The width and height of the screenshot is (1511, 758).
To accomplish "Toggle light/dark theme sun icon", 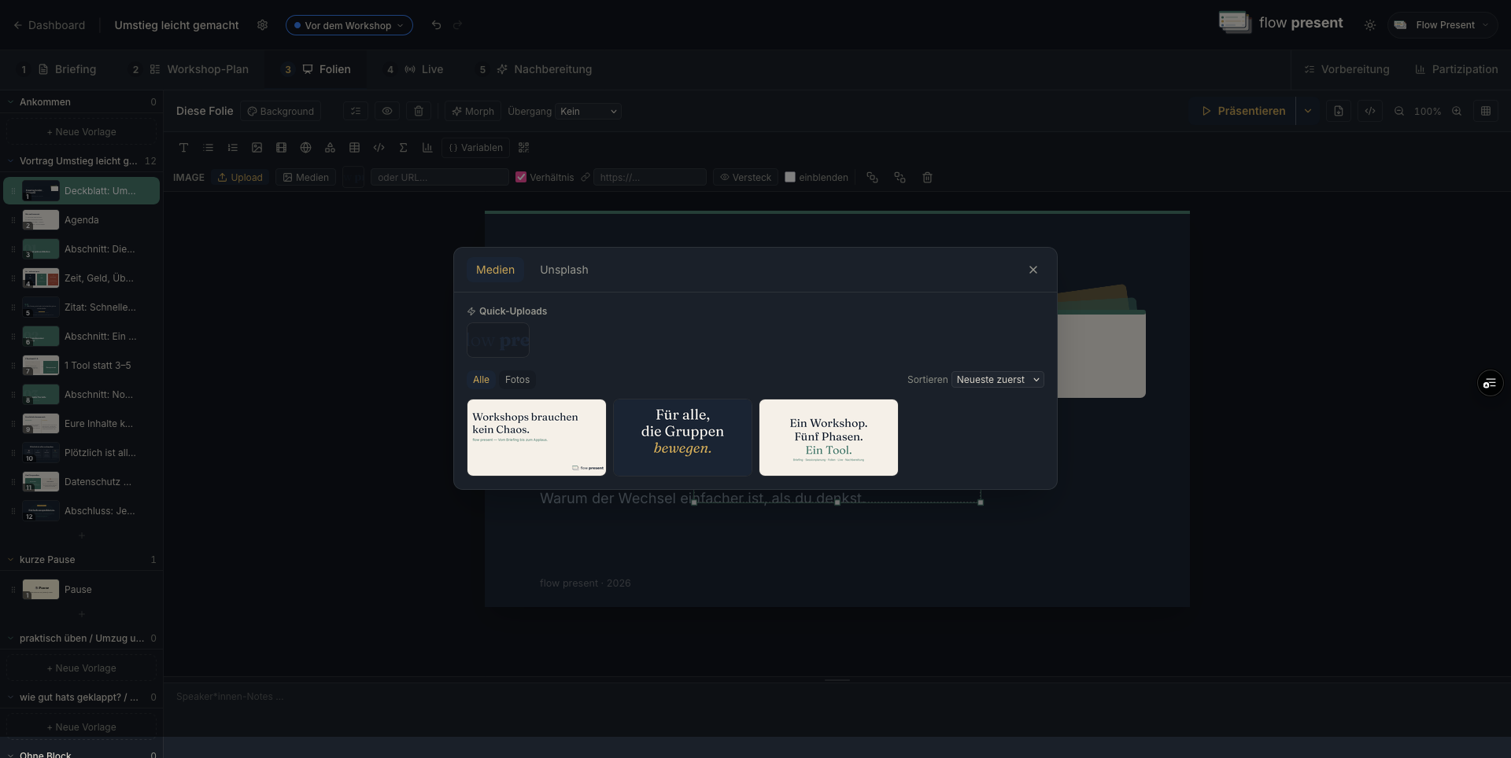I will tap(1370, 25).
